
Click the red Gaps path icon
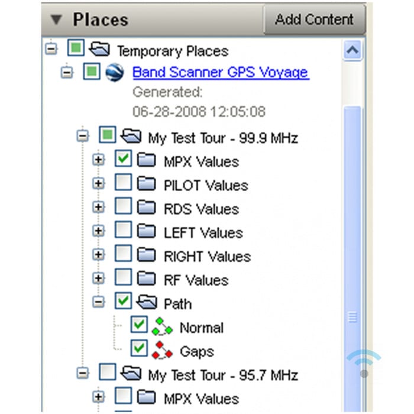click(162, 351)
